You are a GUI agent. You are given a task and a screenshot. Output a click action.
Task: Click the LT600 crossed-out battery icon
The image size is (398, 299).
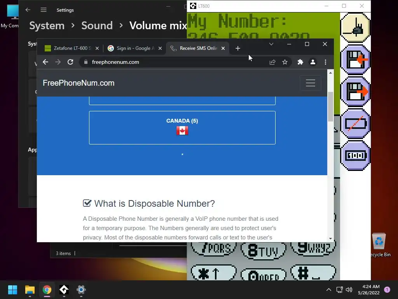point(355,123)
